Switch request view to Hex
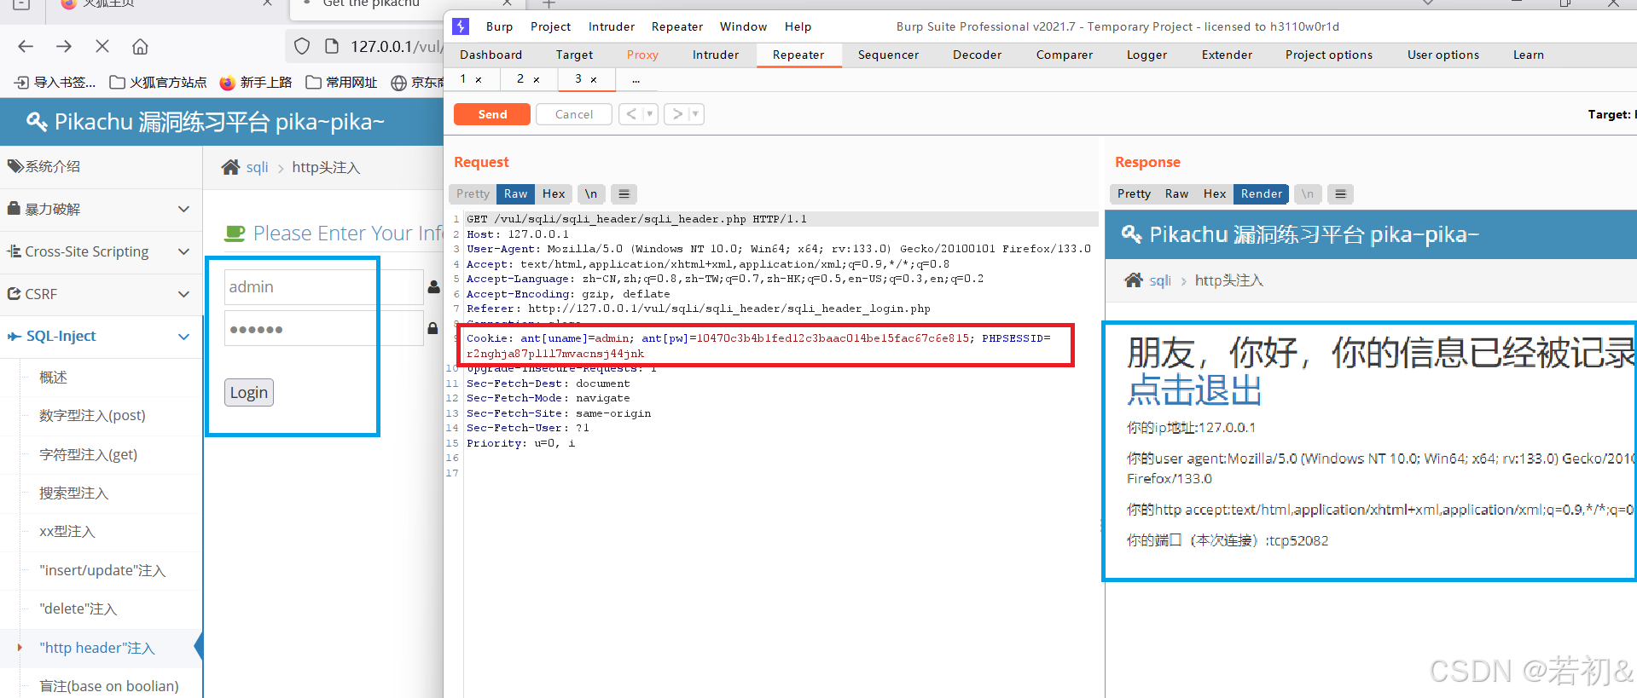Viewport: 1637px width, 698px height. (x=554, y=194)
